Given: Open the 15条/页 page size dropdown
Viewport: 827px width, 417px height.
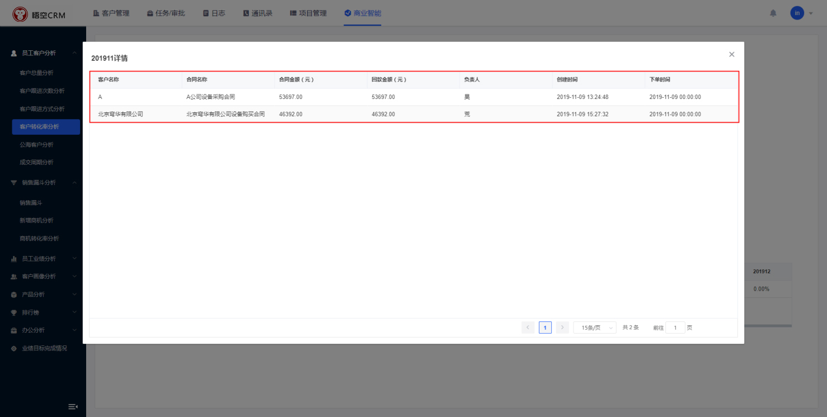Looking at the screenshot, I should click(x=595, y=328).
